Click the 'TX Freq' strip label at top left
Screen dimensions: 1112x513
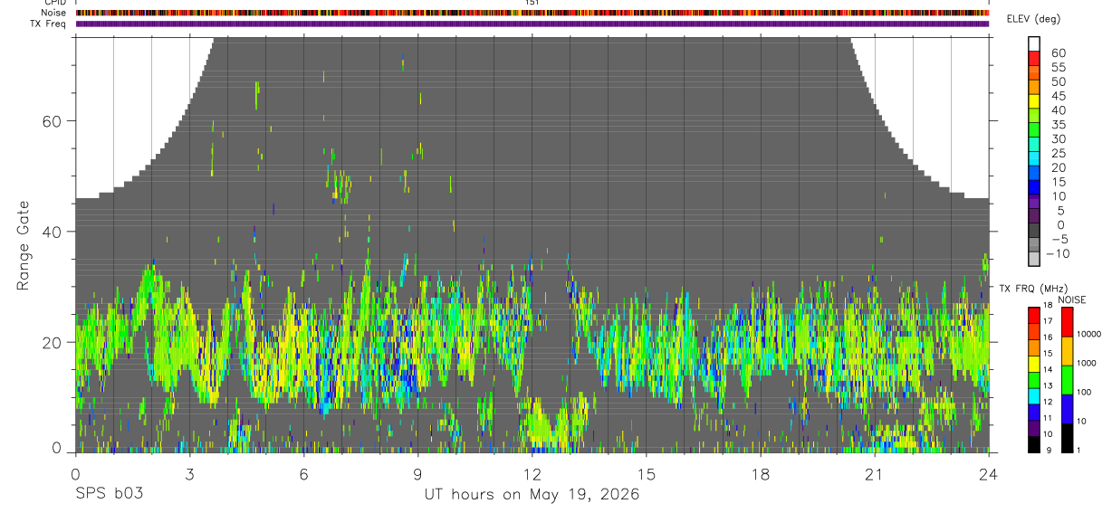(48, 24)
